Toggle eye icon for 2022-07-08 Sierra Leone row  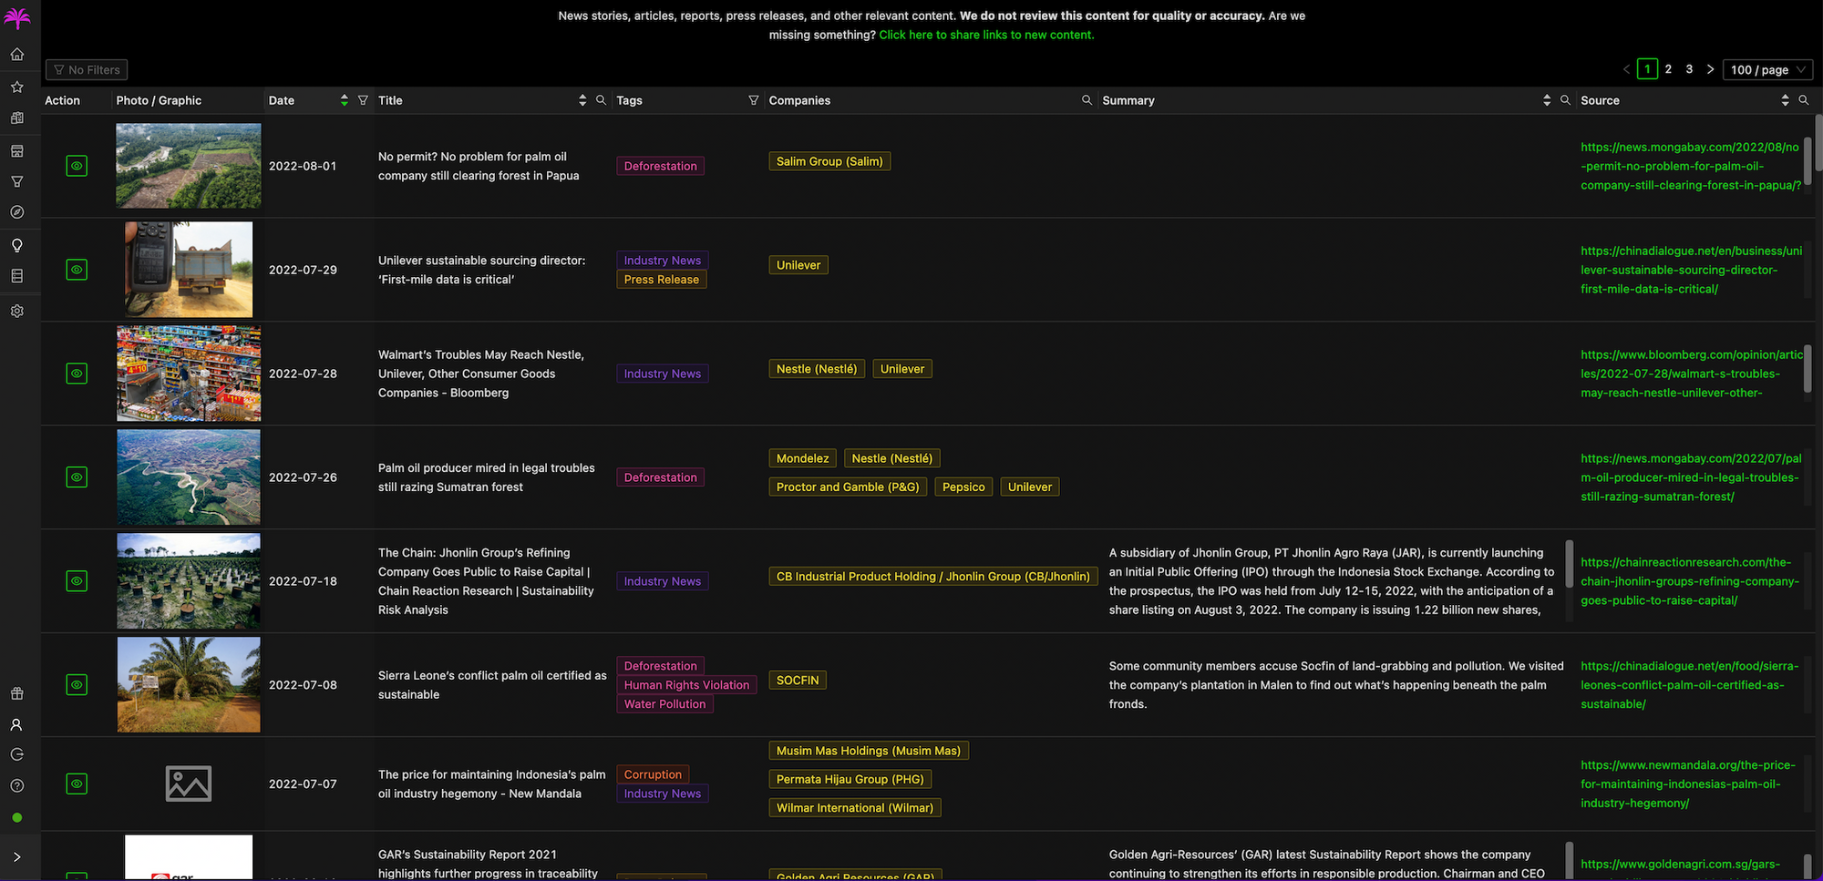coord(77,685)
